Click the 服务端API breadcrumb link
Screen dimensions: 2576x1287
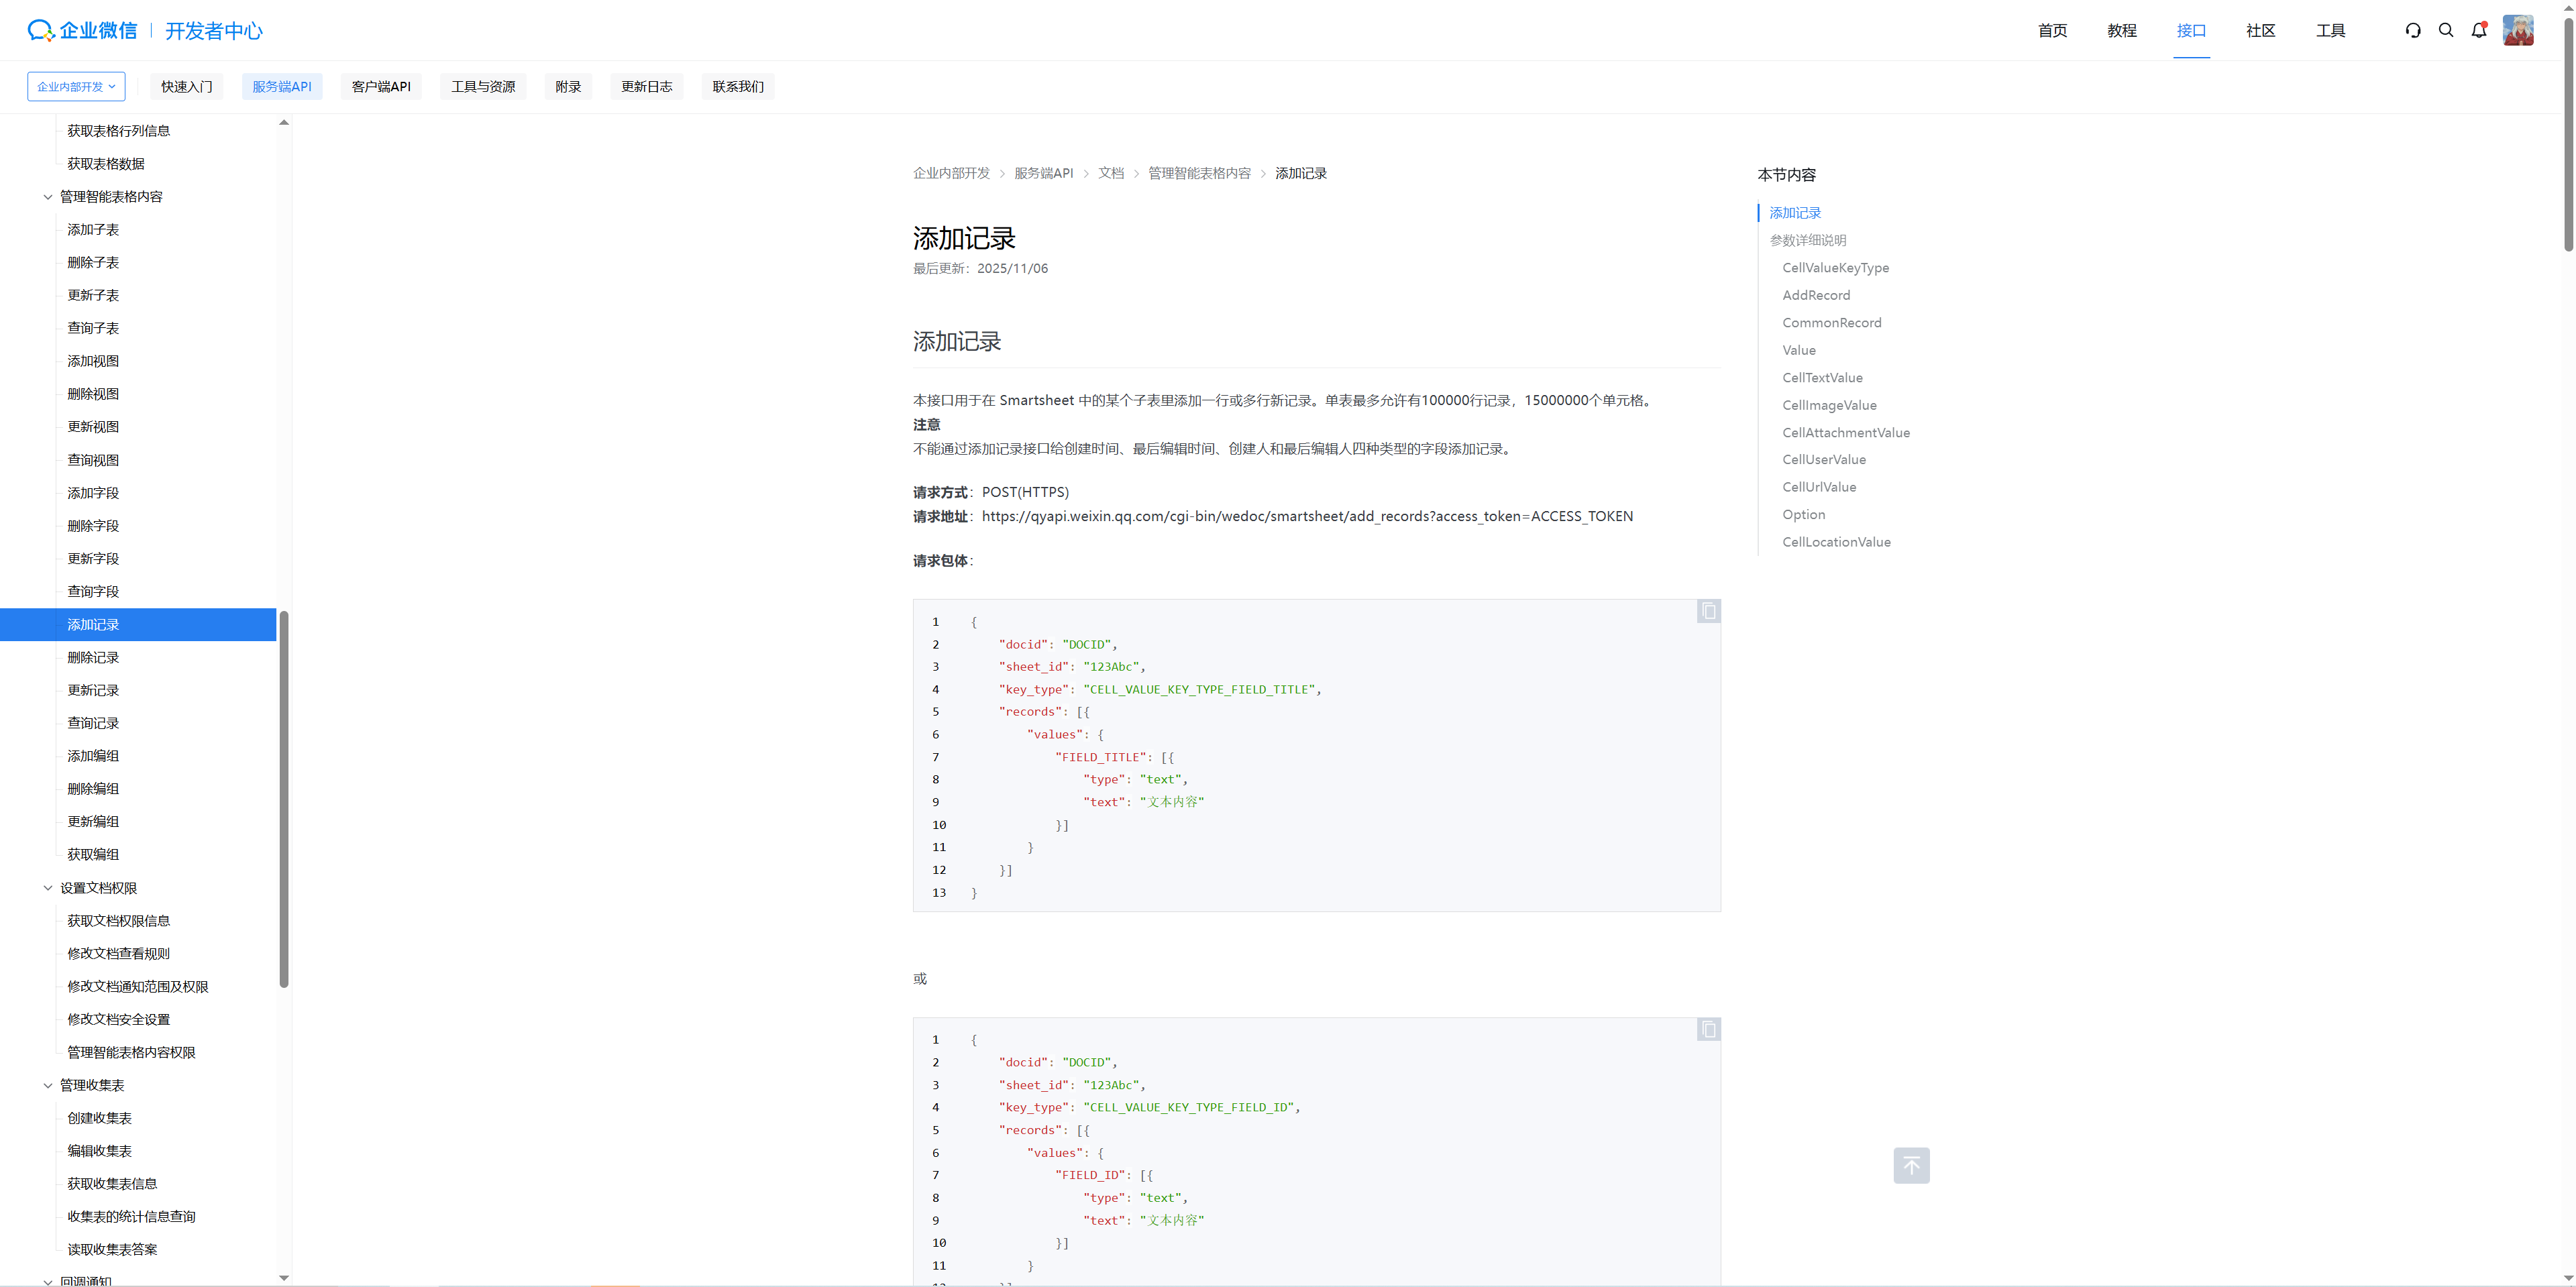(x=1043, y=173)
